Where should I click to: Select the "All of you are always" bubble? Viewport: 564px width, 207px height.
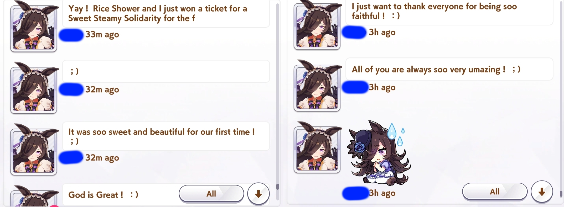pyautogui.click(x=449, y=69)
